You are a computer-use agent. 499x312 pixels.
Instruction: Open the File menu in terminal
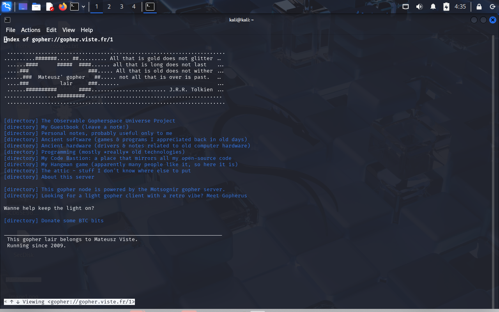11,30
